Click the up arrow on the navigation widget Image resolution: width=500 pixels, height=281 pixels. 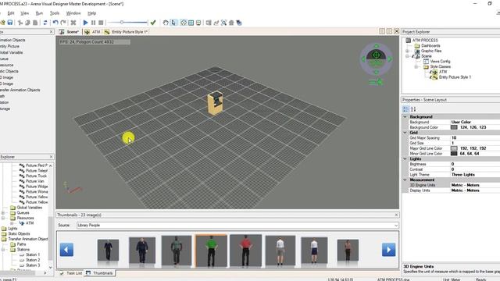377,46
